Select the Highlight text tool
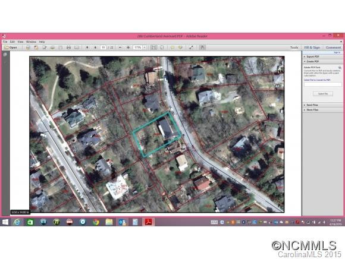 (180, 48)
